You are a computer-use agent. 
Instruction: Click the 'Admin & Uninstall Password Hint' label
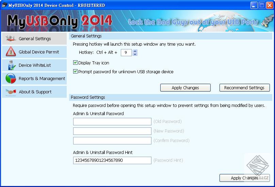coord(102,152)
